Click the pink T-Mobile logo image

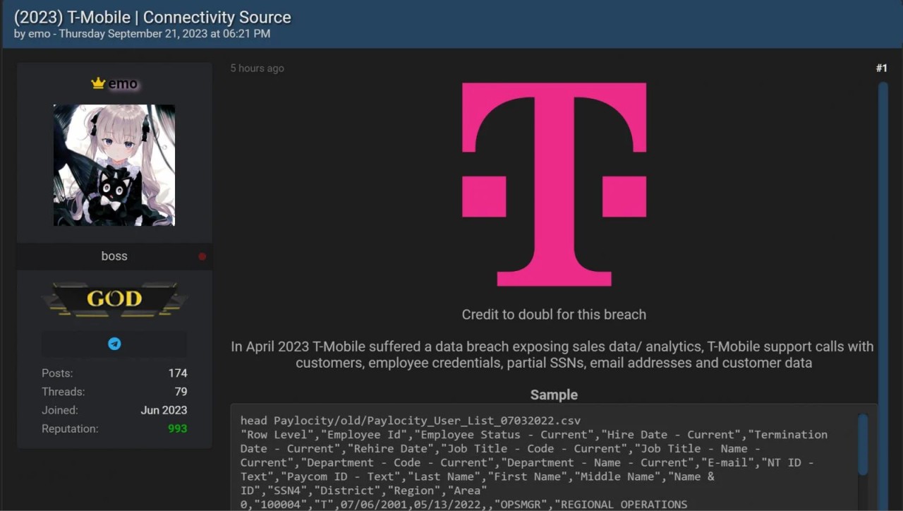(554, 184)
